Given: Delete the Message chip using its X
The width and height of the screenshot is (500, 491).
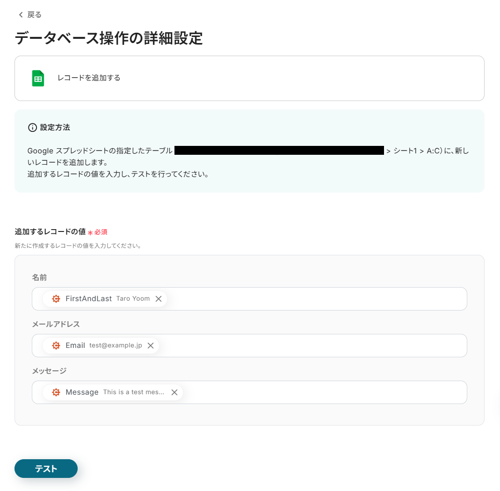Looking at the screenshot, I should 174,392.
